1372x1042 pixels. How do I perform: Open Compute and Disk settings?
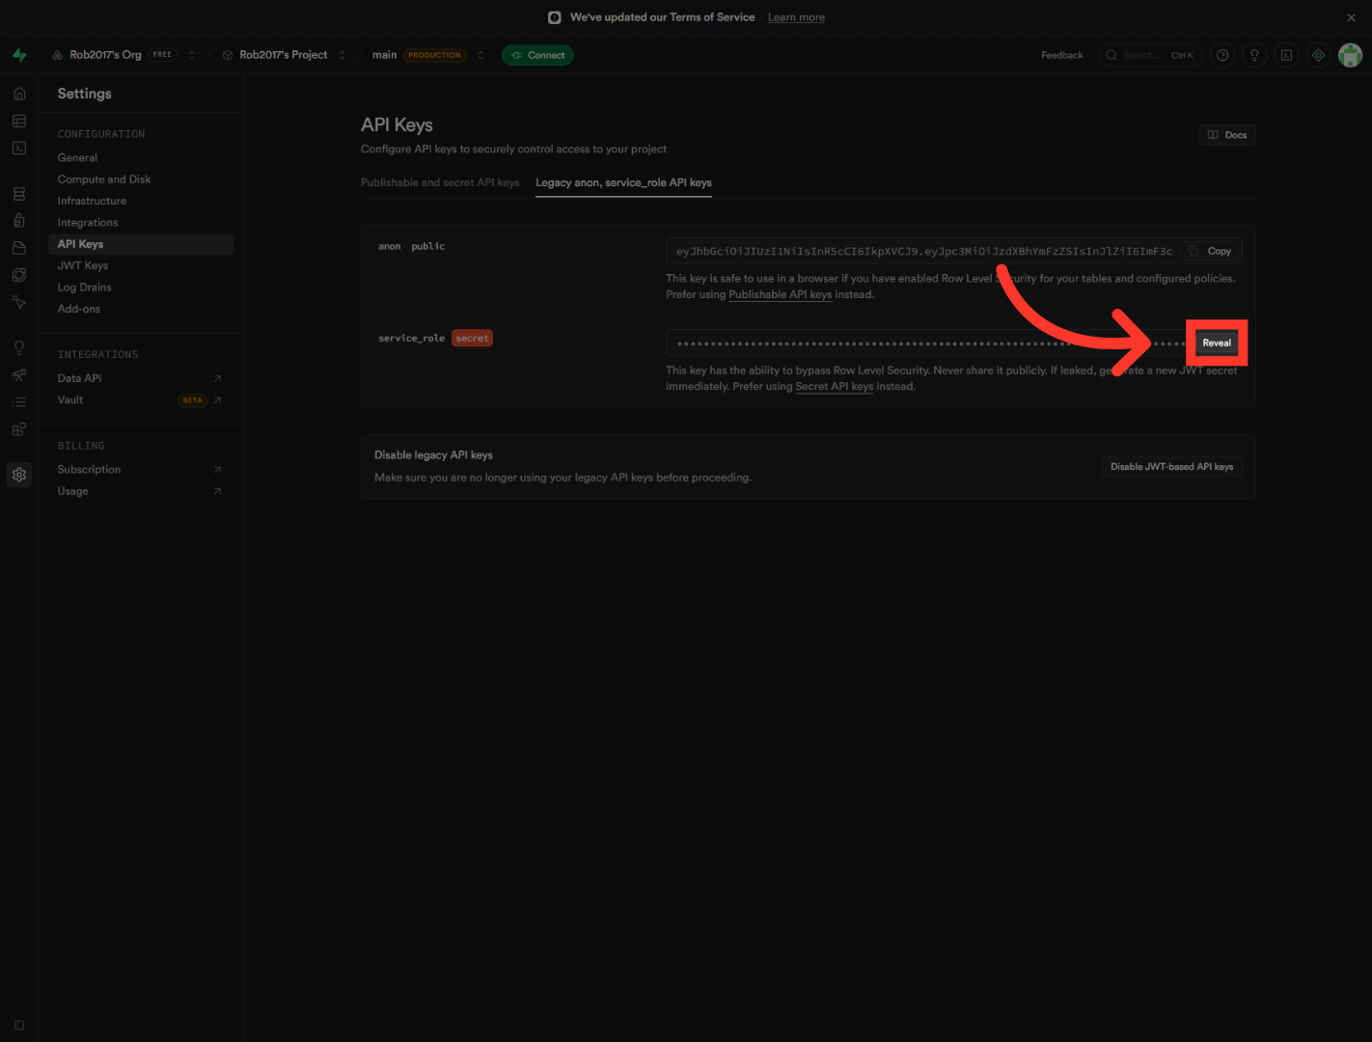tap(104, 179)
